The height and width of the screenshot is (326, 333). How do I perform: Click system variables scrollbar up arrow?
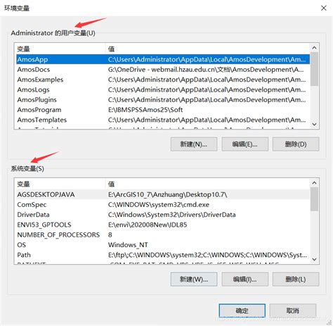(x=314, y=183)
